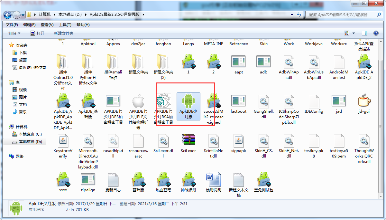Select the 神战皓月 apk icon
The height and width of the screenshot is (220, 386).
188,180
